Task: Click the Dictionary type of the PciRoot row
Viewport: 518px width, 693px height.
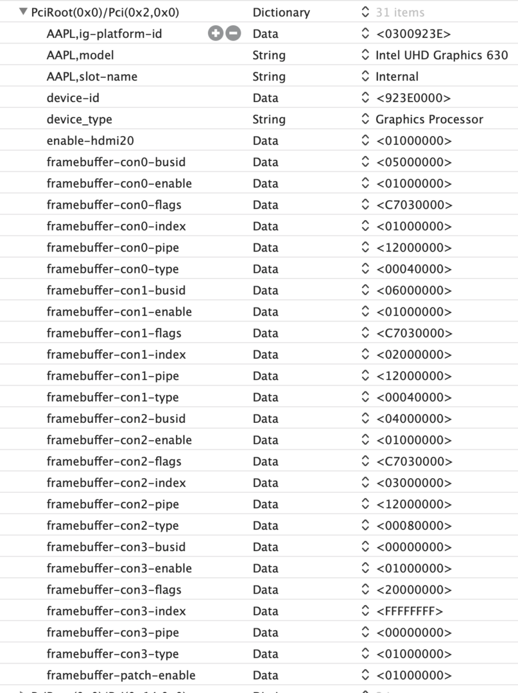Action: 281,12
